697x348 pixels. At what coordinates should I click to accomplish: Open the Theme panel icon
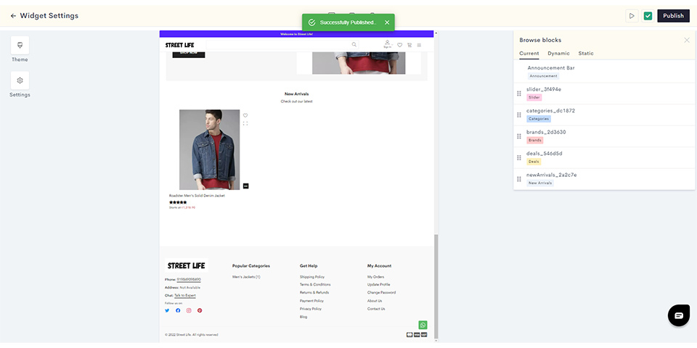tap(20, 45)
